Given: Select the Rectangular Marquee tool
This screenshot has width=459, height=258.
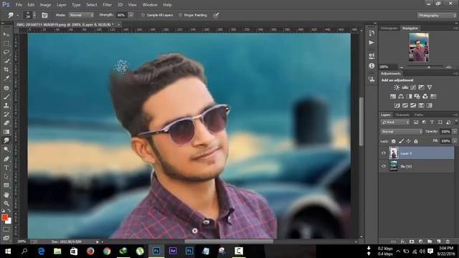Looking at the screenshot, I should click(x=6, y=43).
